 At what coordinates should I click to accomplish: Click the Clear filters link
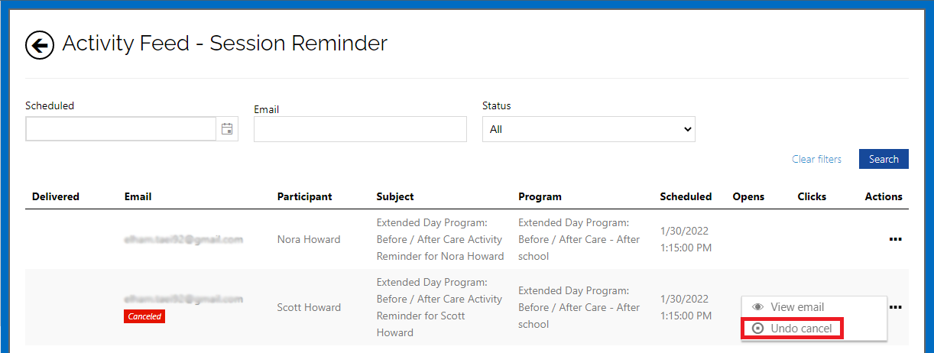816,159
